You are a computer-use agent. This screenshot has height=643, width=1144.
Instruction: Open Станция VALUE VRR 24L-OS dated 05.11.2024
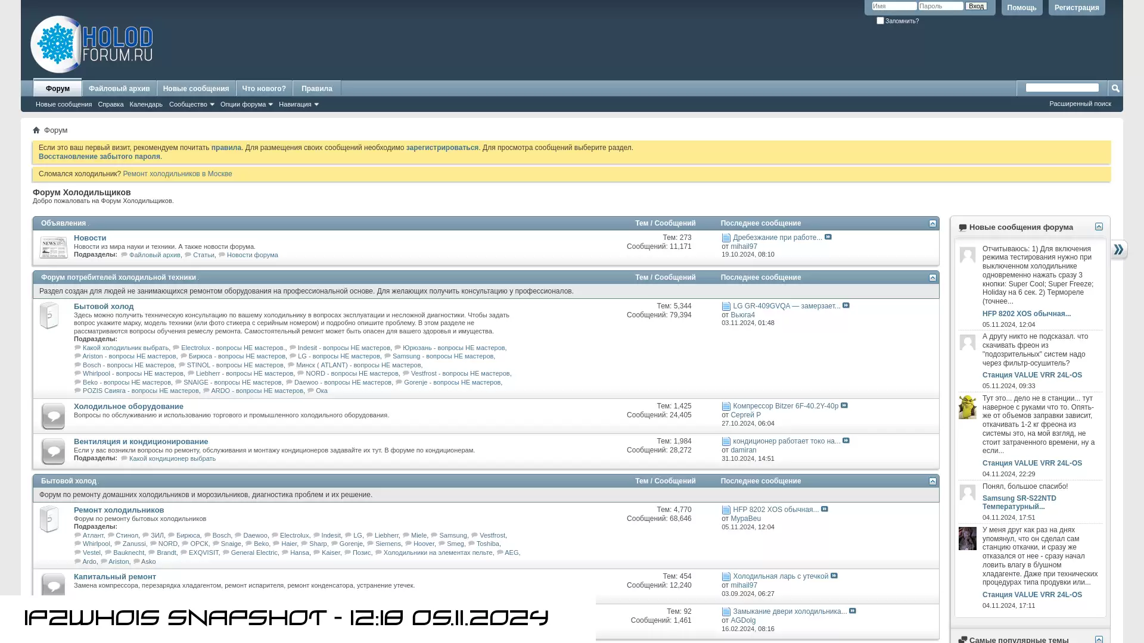click(x=1032, y=375)
